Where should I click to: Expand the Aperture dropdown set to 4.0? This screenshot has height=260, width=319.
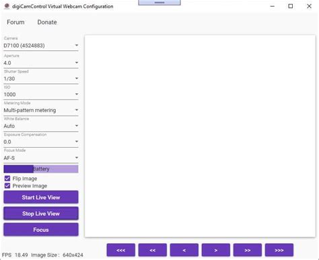click(x=41, y=63)
